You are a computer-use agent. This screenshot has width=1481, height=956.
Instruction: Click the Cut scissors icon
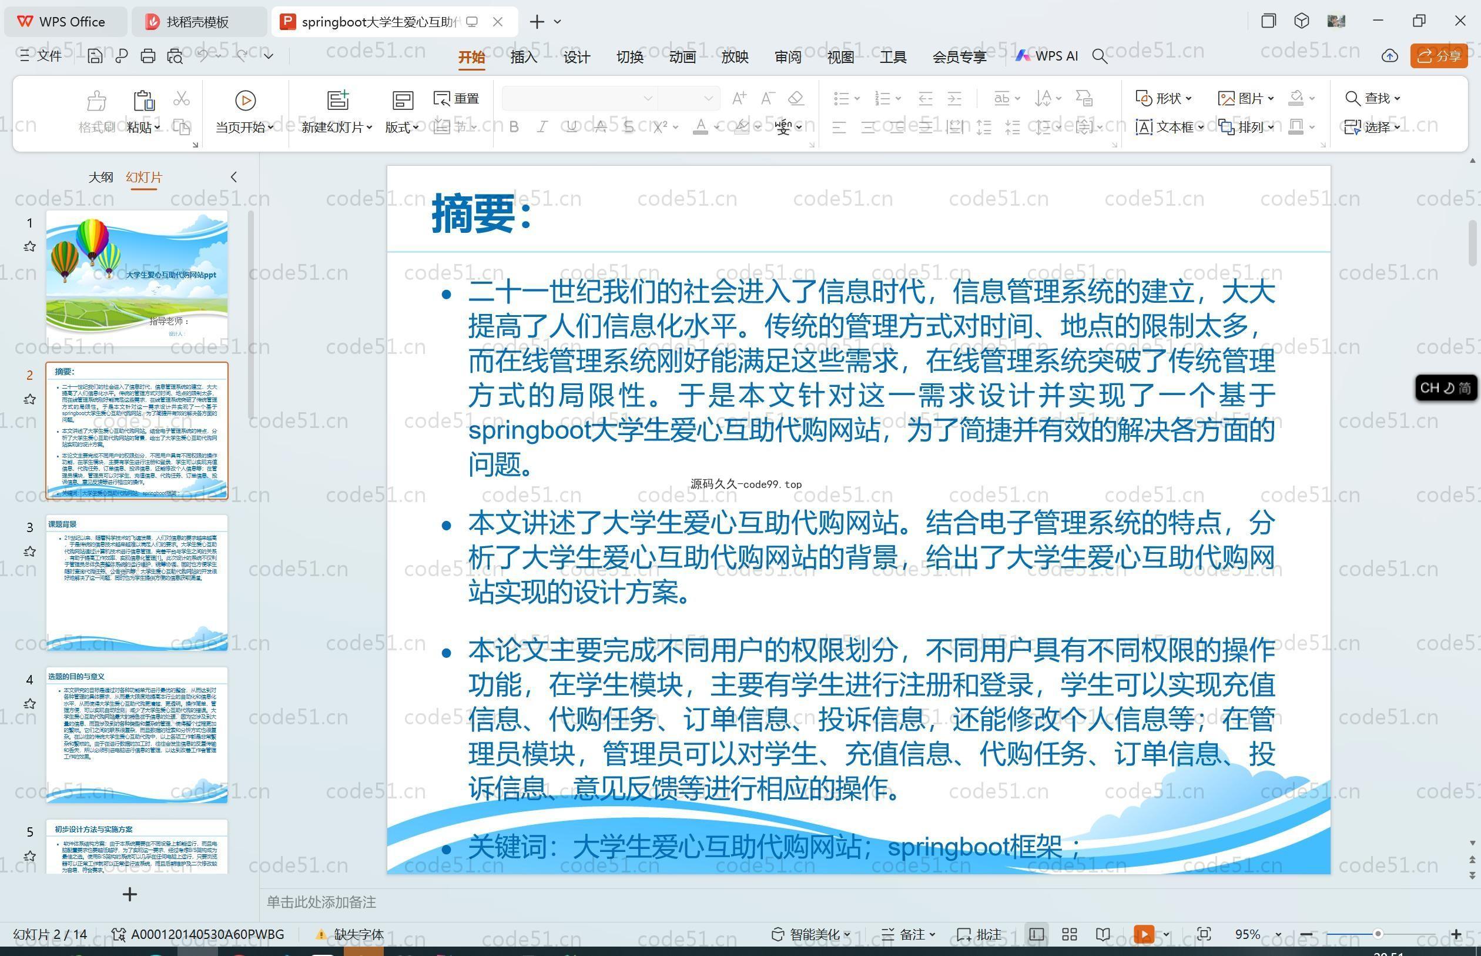click(181, 98)
